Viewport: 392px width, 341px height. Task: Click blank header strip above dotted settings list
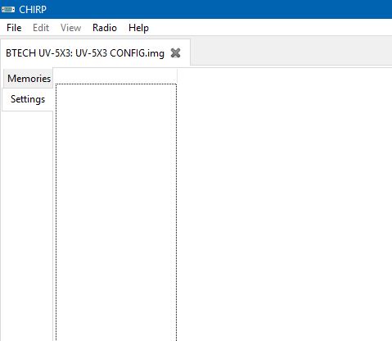tap(116, 76)
